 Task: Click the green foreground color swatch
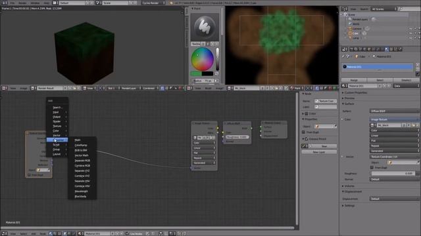[x=196, y=73]
